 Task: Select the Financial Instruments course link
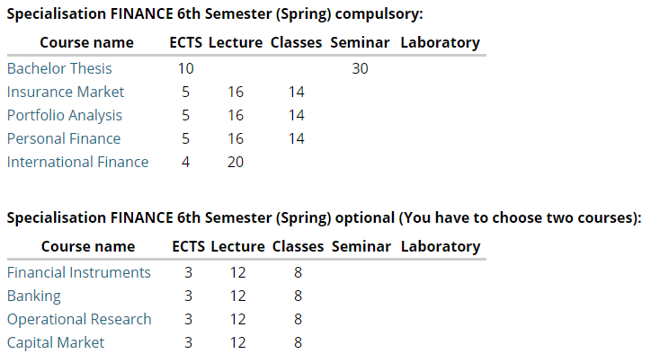(x=78, y=272)
